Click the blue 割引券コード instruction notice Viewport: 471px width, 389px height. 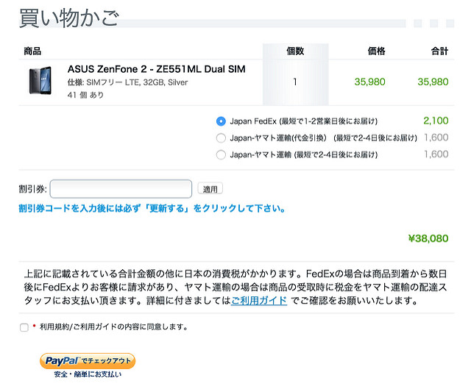tap(152, 208)
